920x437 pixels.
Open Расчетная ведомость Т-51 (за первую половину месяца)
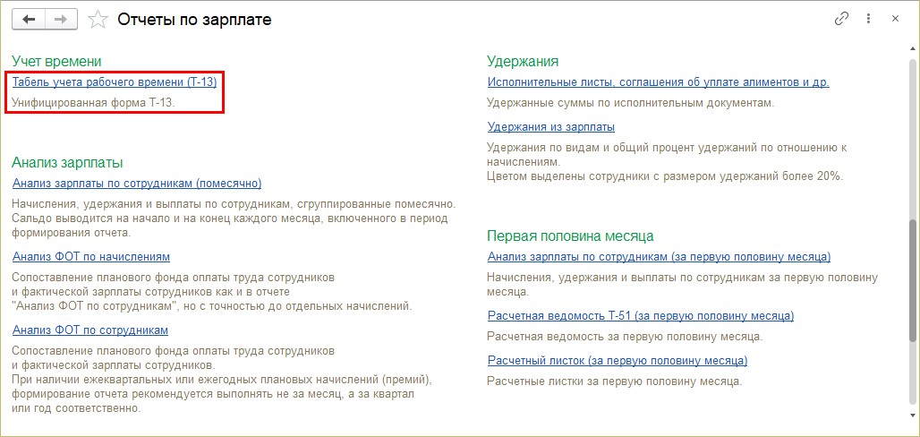[x=641, y=316]
